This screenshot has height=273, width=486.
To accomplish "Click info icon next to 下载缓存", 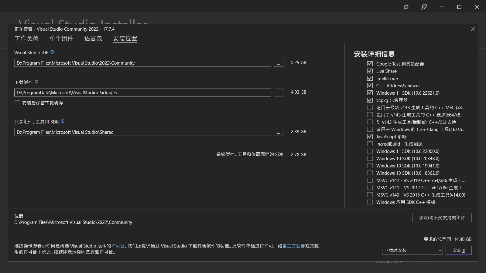I will click(36, 82).
